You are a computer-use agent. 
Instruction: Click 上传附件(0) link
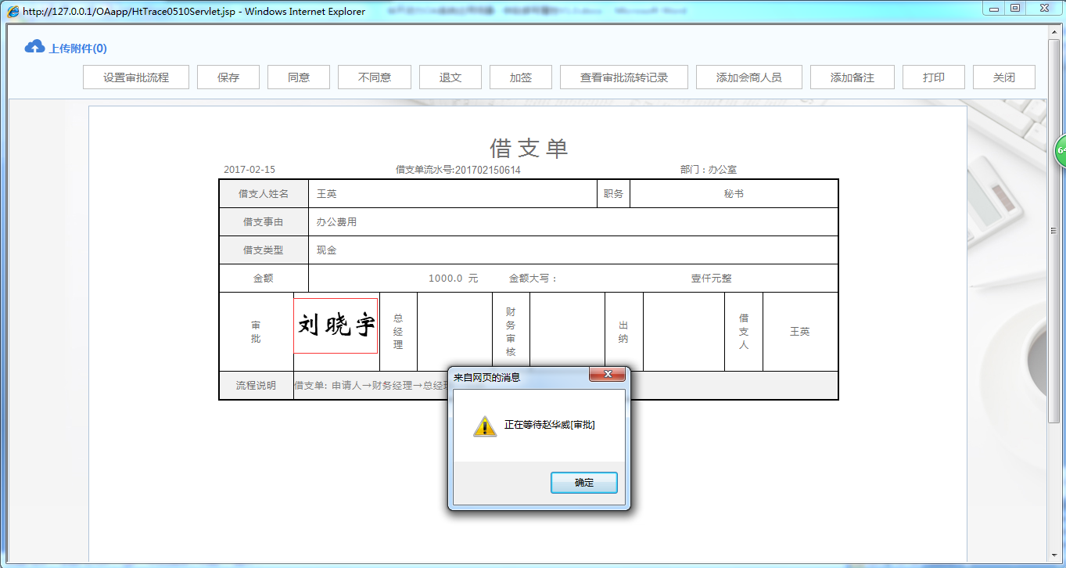[x=78, y=48]
